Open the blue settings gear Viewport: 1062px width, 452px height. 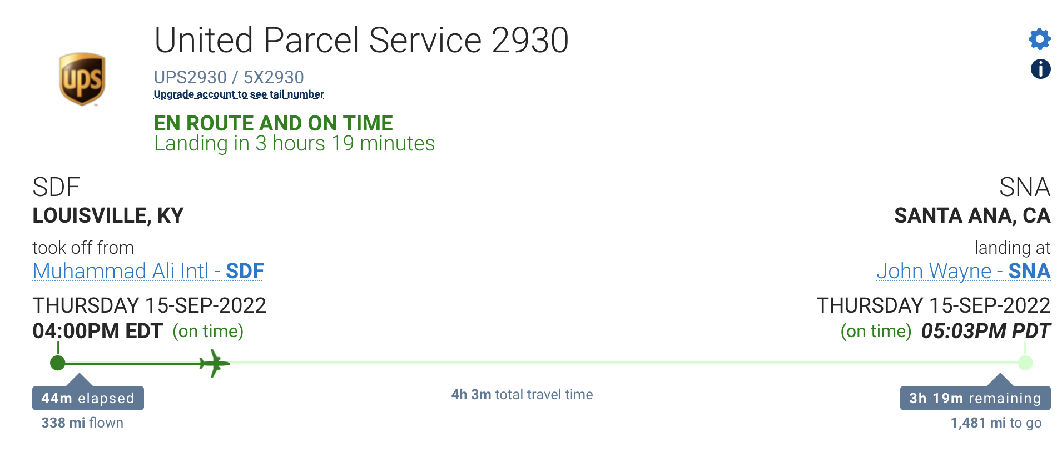point(1039,39)
